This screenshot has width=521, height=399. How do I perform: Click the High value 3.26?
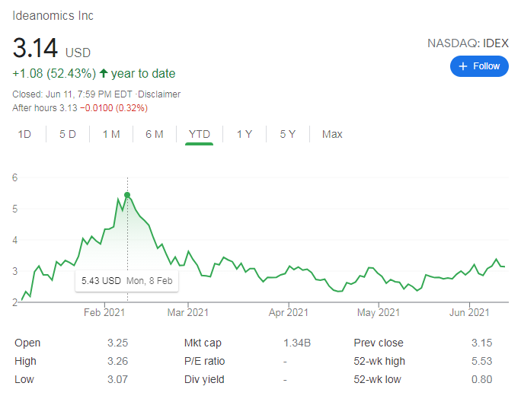click(117, 361)
